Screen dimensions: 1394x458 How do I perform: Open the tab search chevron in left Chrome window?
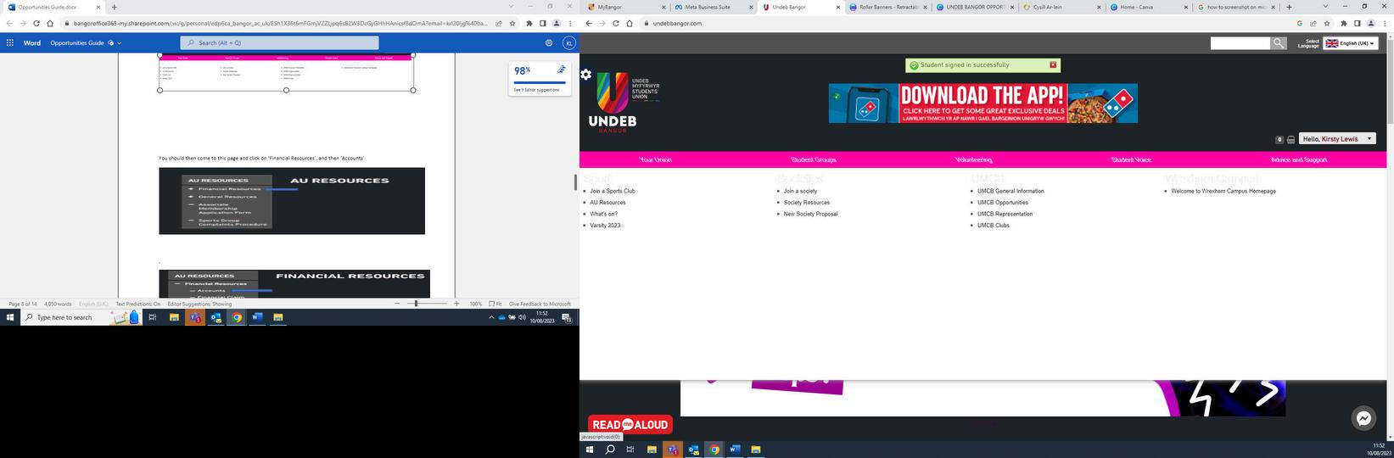pyautogui.click(x=511, y=6)
